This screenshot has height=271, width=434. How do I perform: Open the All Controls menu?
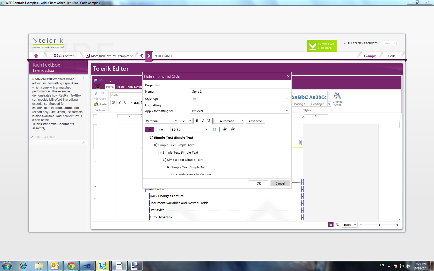(x=64, y=56)
